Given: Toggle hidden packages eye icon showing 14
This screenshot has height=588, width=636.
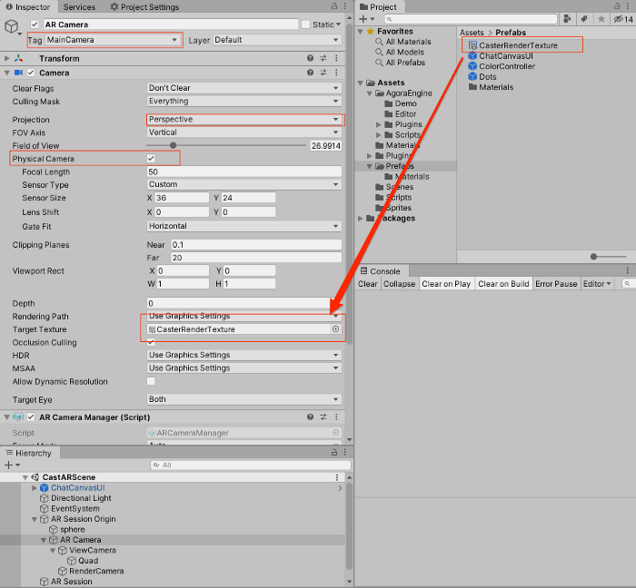Looking at the screenshot, I should (623, 19).
